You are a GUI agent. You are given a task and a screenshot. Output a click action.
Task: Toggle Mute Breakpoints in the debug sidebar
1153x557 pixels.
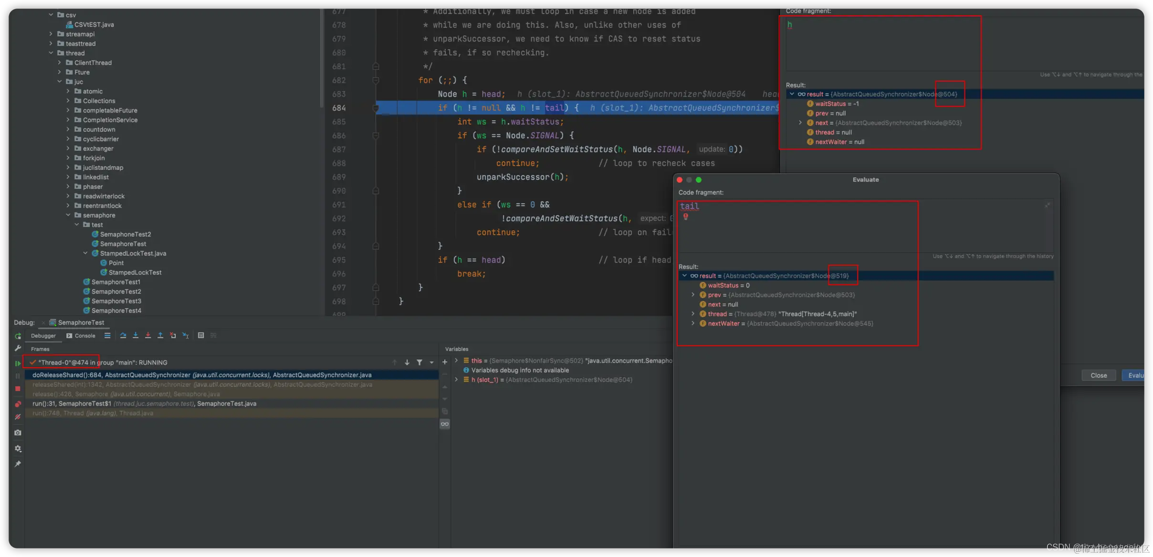[18, 417]
